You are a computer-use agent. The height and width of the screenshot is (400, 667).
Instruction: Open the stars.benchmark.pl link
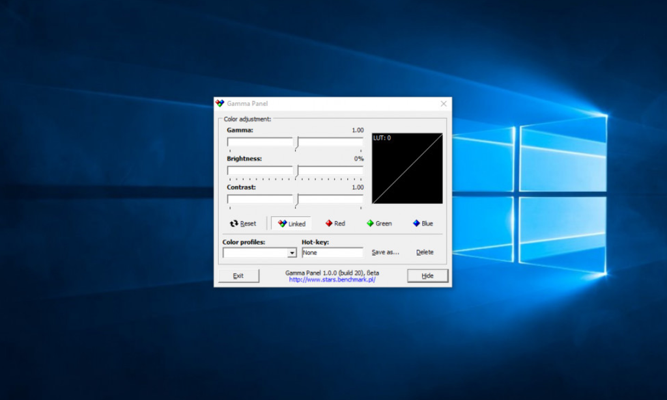[332, 280]
